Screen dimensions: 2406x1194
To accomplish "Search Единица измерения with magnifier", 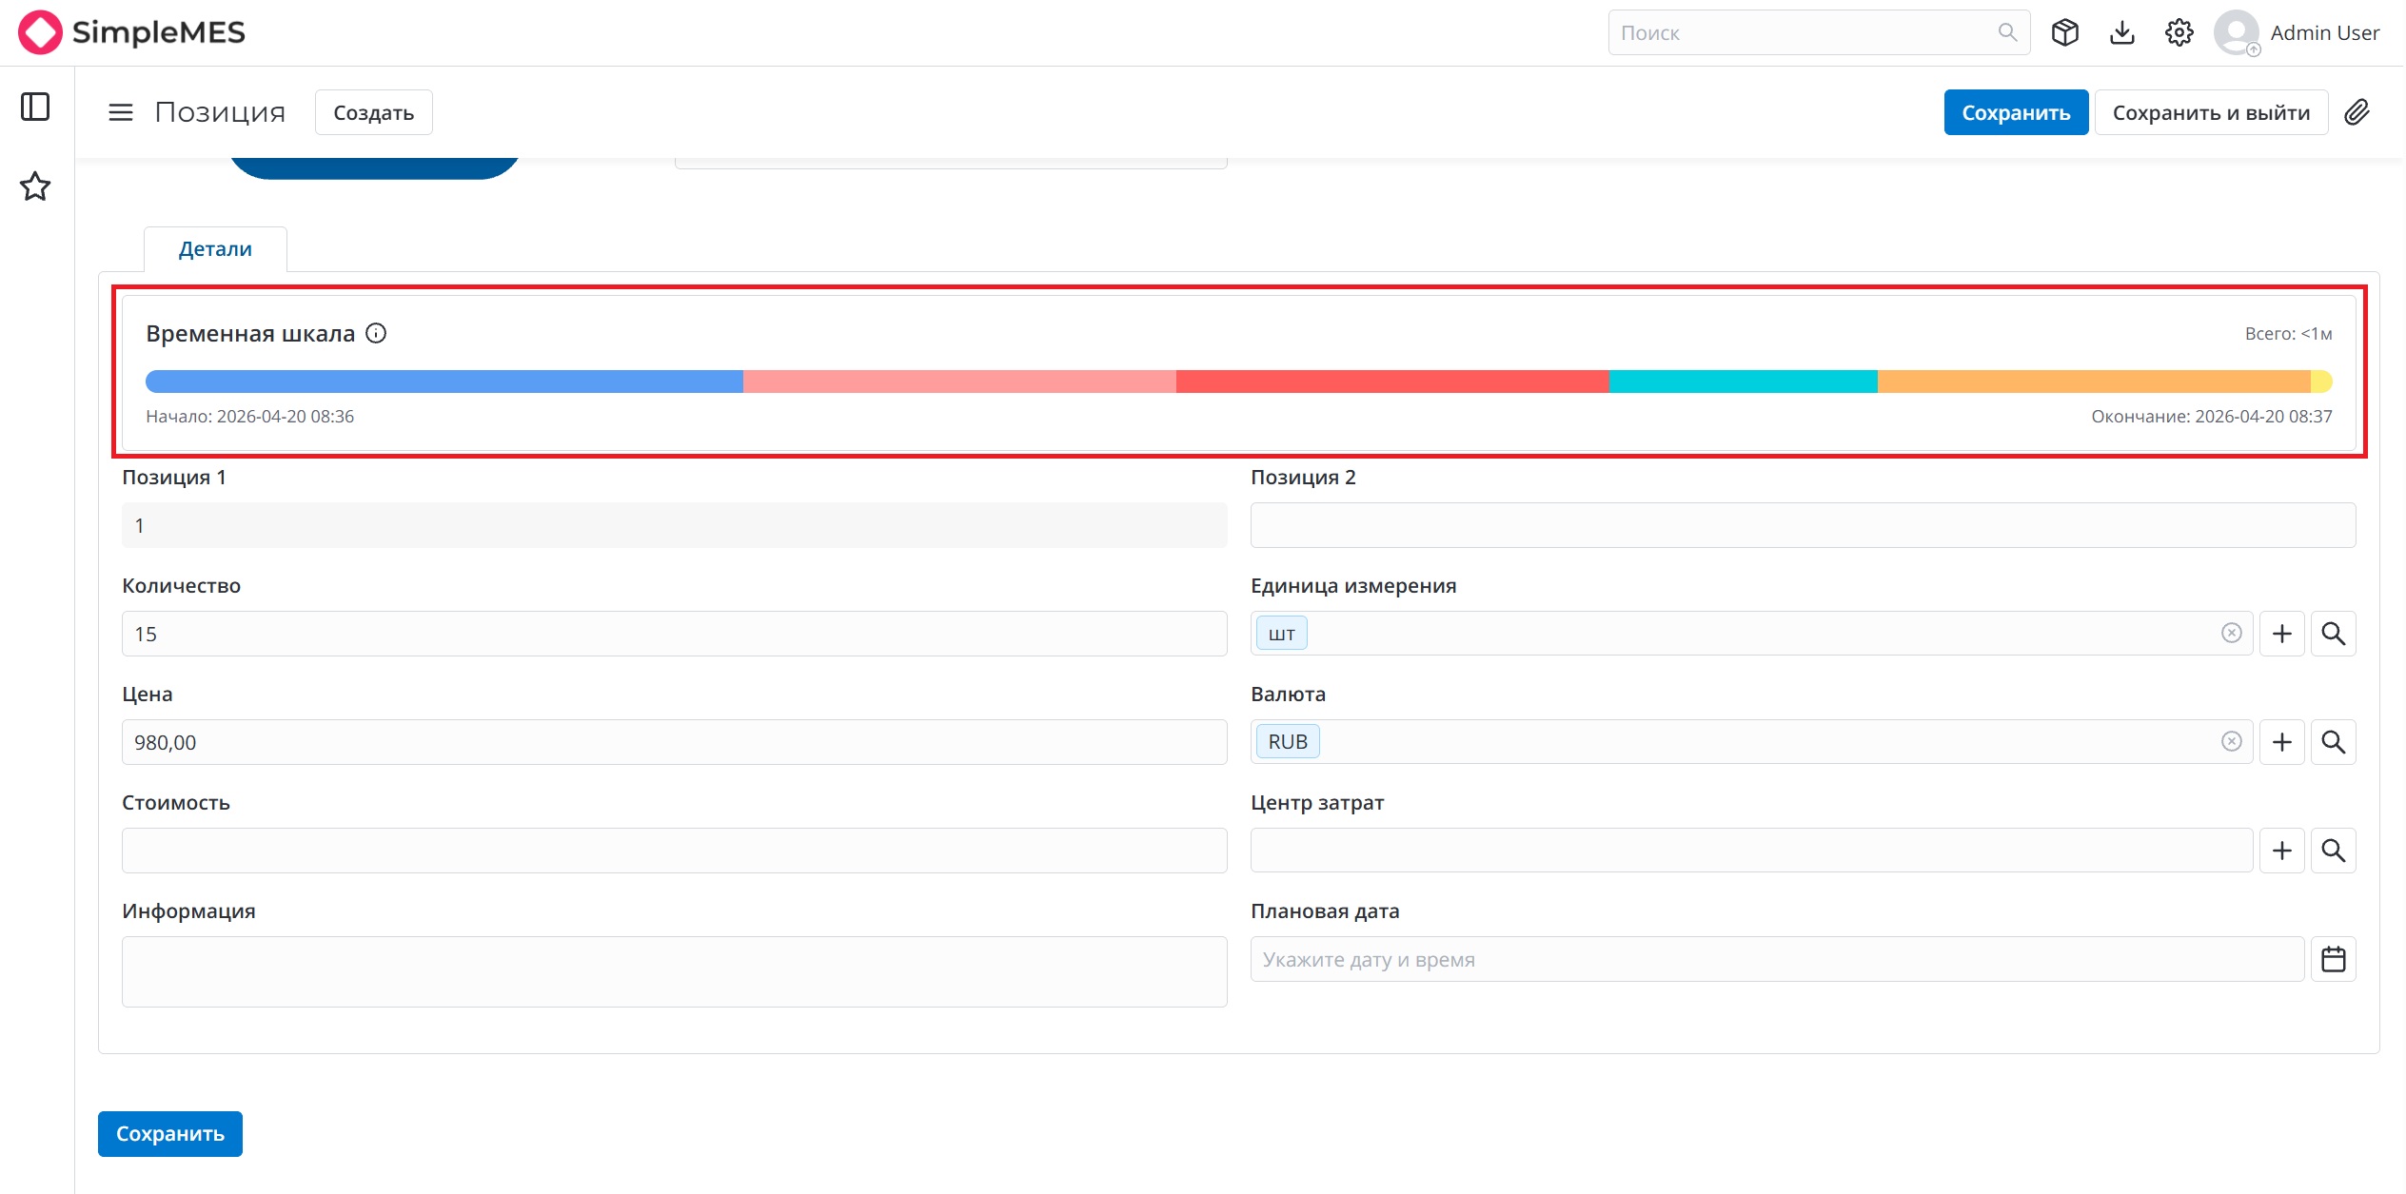I will (2334, 634).
